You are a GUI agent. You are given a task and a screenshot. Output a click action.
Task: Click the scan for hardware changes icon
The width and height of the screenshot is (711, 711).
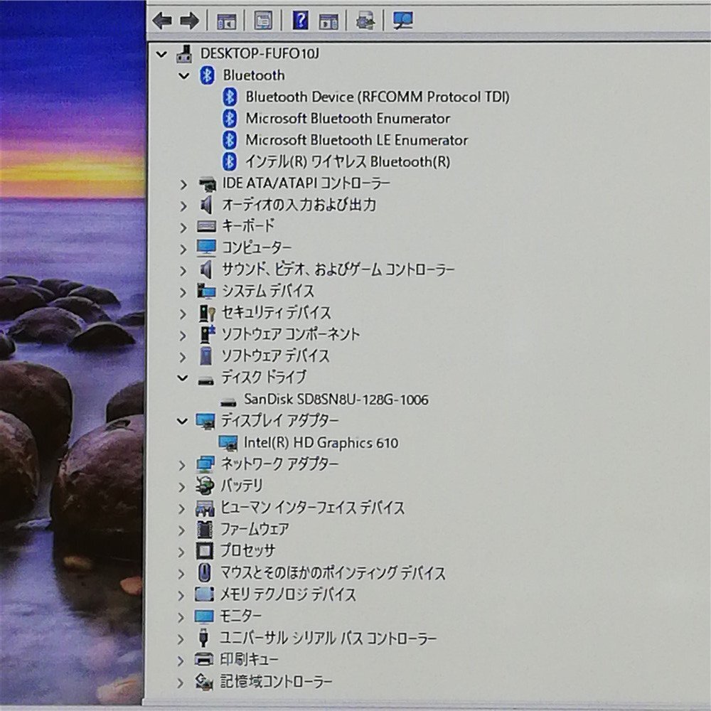(365, 21)
